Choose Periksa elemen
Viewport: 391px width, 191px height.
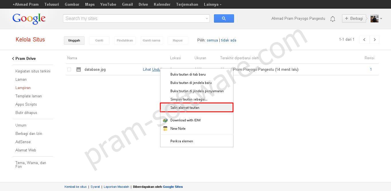click(197, 141)
